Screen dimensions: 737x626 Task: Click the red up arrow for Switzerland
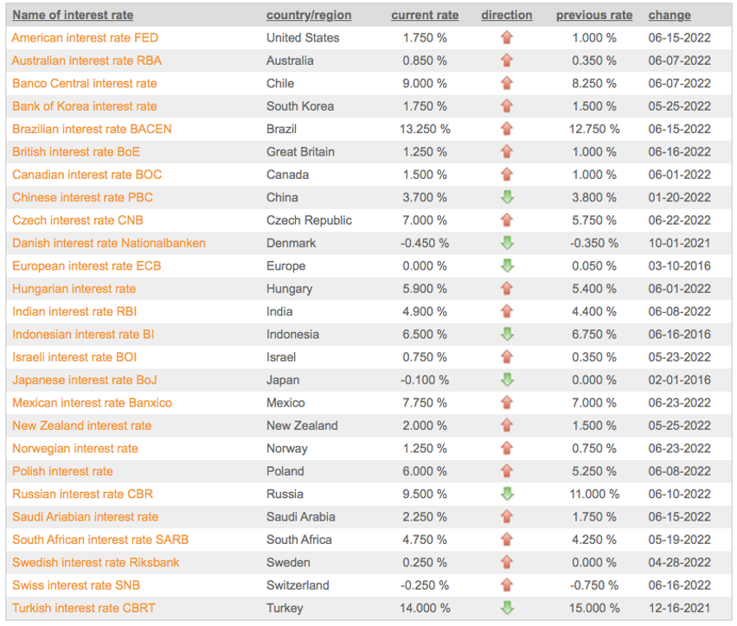[x=506, y=585]
